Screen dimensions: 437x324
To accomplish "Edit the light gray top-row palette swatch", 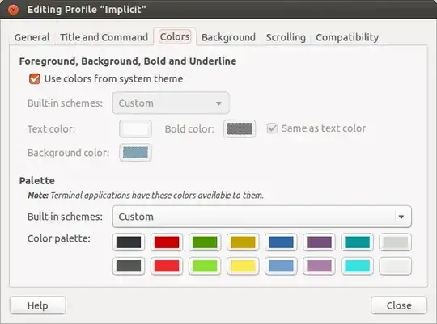I will [395, 242].
